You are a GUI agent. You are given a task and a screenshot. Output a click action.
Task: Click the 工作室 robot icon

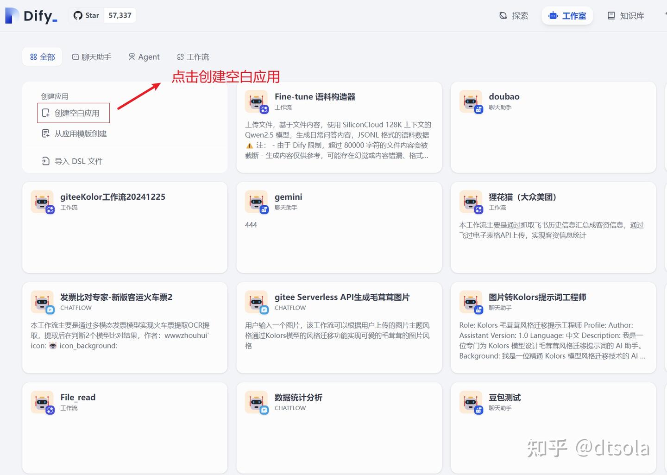point(553,16)
